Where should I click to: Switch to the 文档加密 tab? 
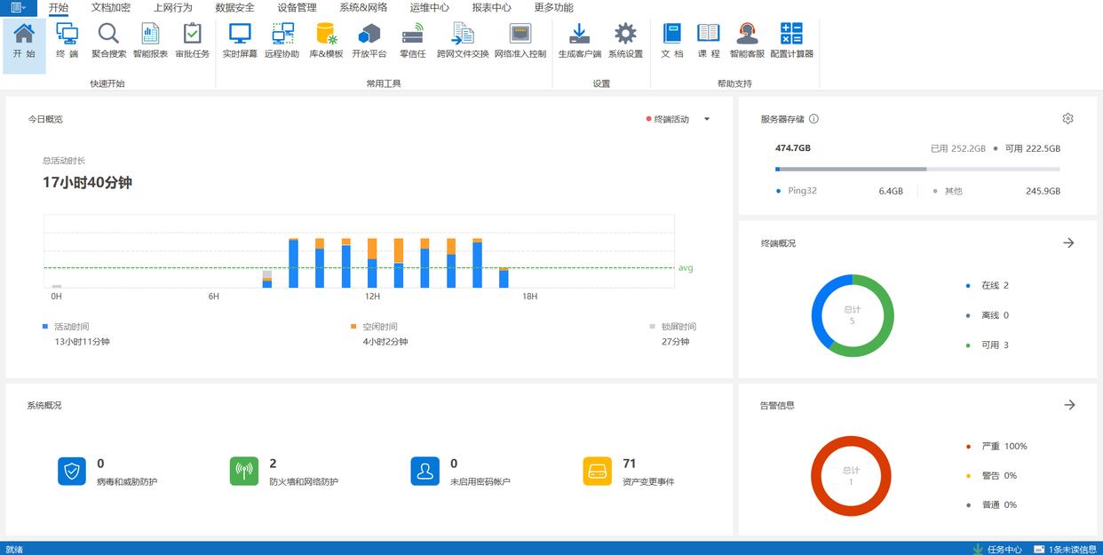[110, 7]
